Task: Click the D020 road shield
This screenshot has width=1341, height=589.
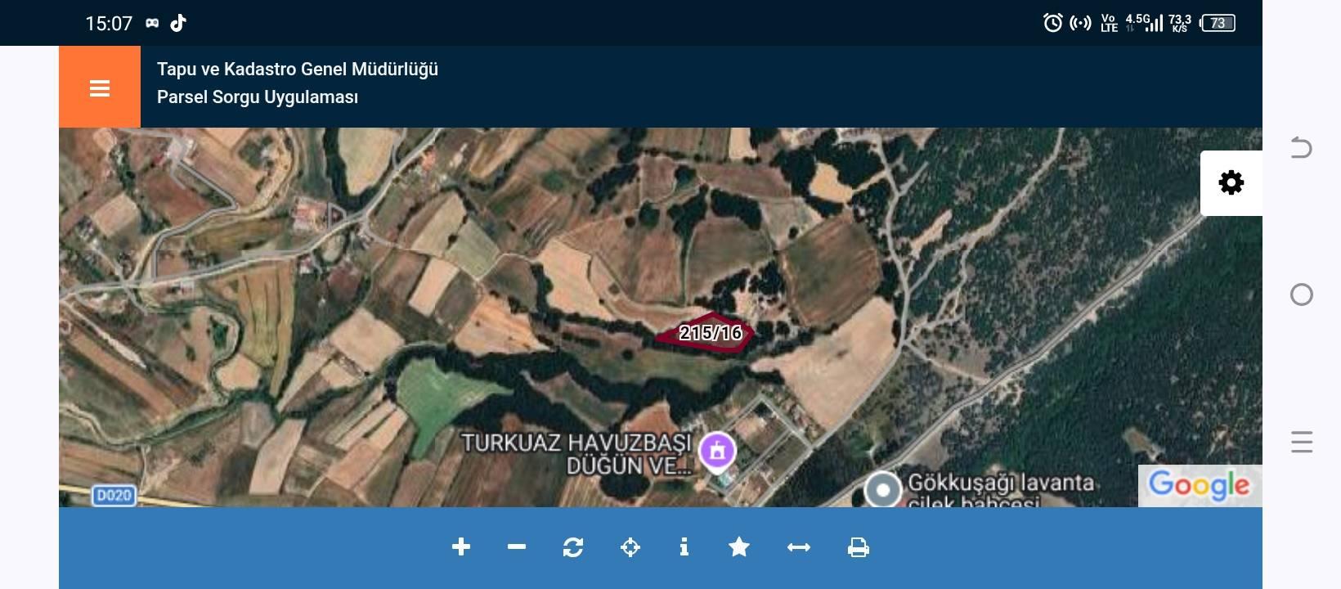Action: coord(114,496)
